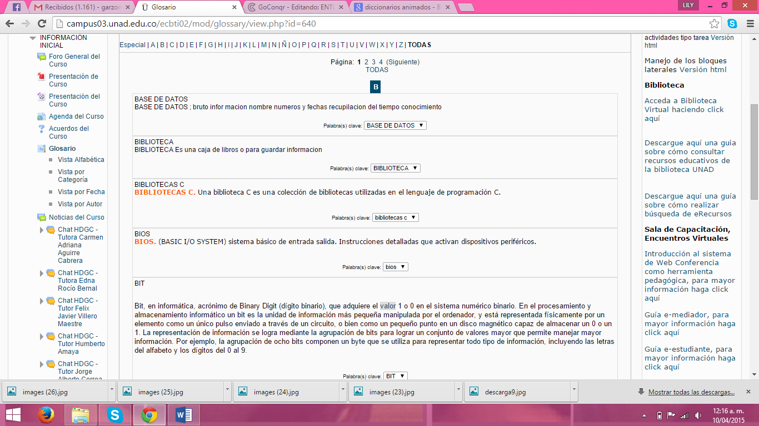This screenshot has width=759, height=426.
Task: Open Vista por Categoría glossary view
Action: click(73, 176)
